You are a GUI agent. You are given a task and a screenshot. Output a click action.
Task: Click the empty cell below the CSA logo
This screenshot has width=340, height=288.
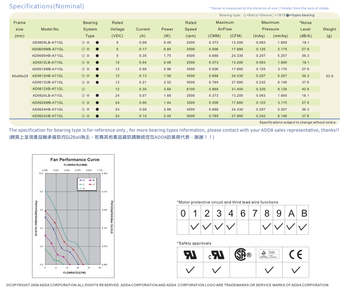(x=243, y=270)
